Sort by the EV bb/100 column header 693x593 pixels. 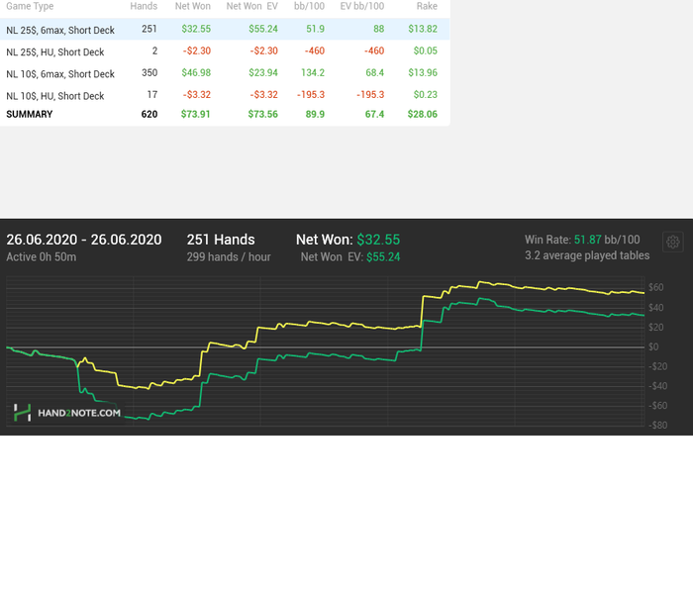(362, 6)
